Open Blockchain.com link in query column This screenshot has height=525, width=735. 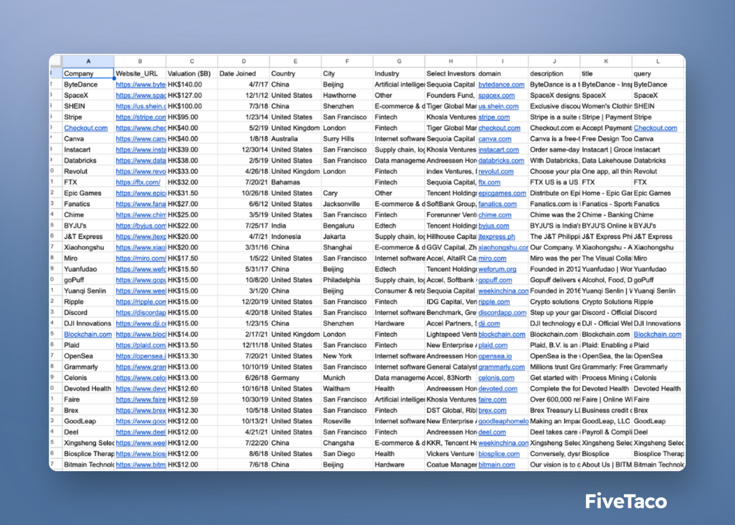pos(658,334)
